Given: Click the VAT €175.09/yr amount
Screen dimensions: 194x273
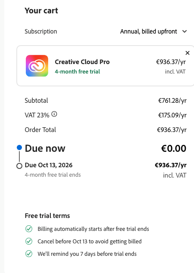Looking at the screenshot, I should pos(172,115).
